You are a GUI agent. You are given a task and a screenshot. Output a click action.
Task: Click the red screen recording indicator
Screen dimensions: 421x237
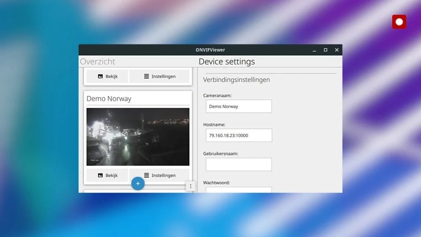(399, 22)
